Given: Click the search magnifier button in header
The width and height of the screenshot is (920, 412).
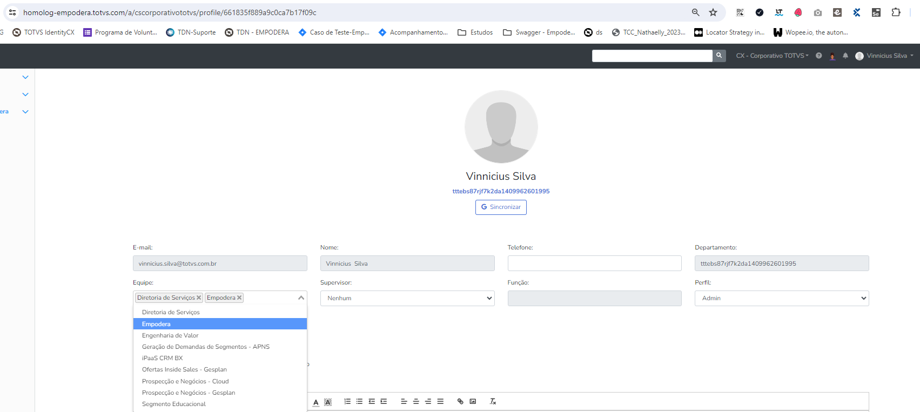Looking at the screenshot, I should [719, 56].
